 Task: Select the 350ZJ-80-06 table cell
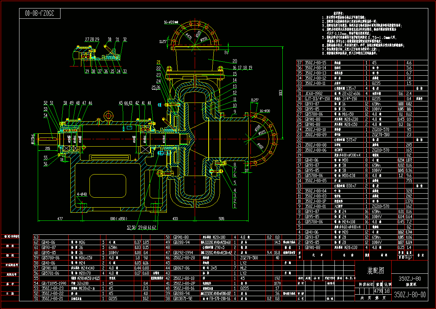click(x=315, y=150)
